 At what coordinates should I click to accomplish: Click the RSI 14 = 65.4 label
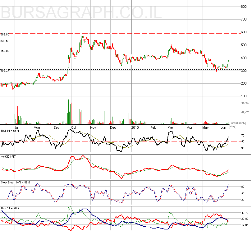click(x=10, y=131)
